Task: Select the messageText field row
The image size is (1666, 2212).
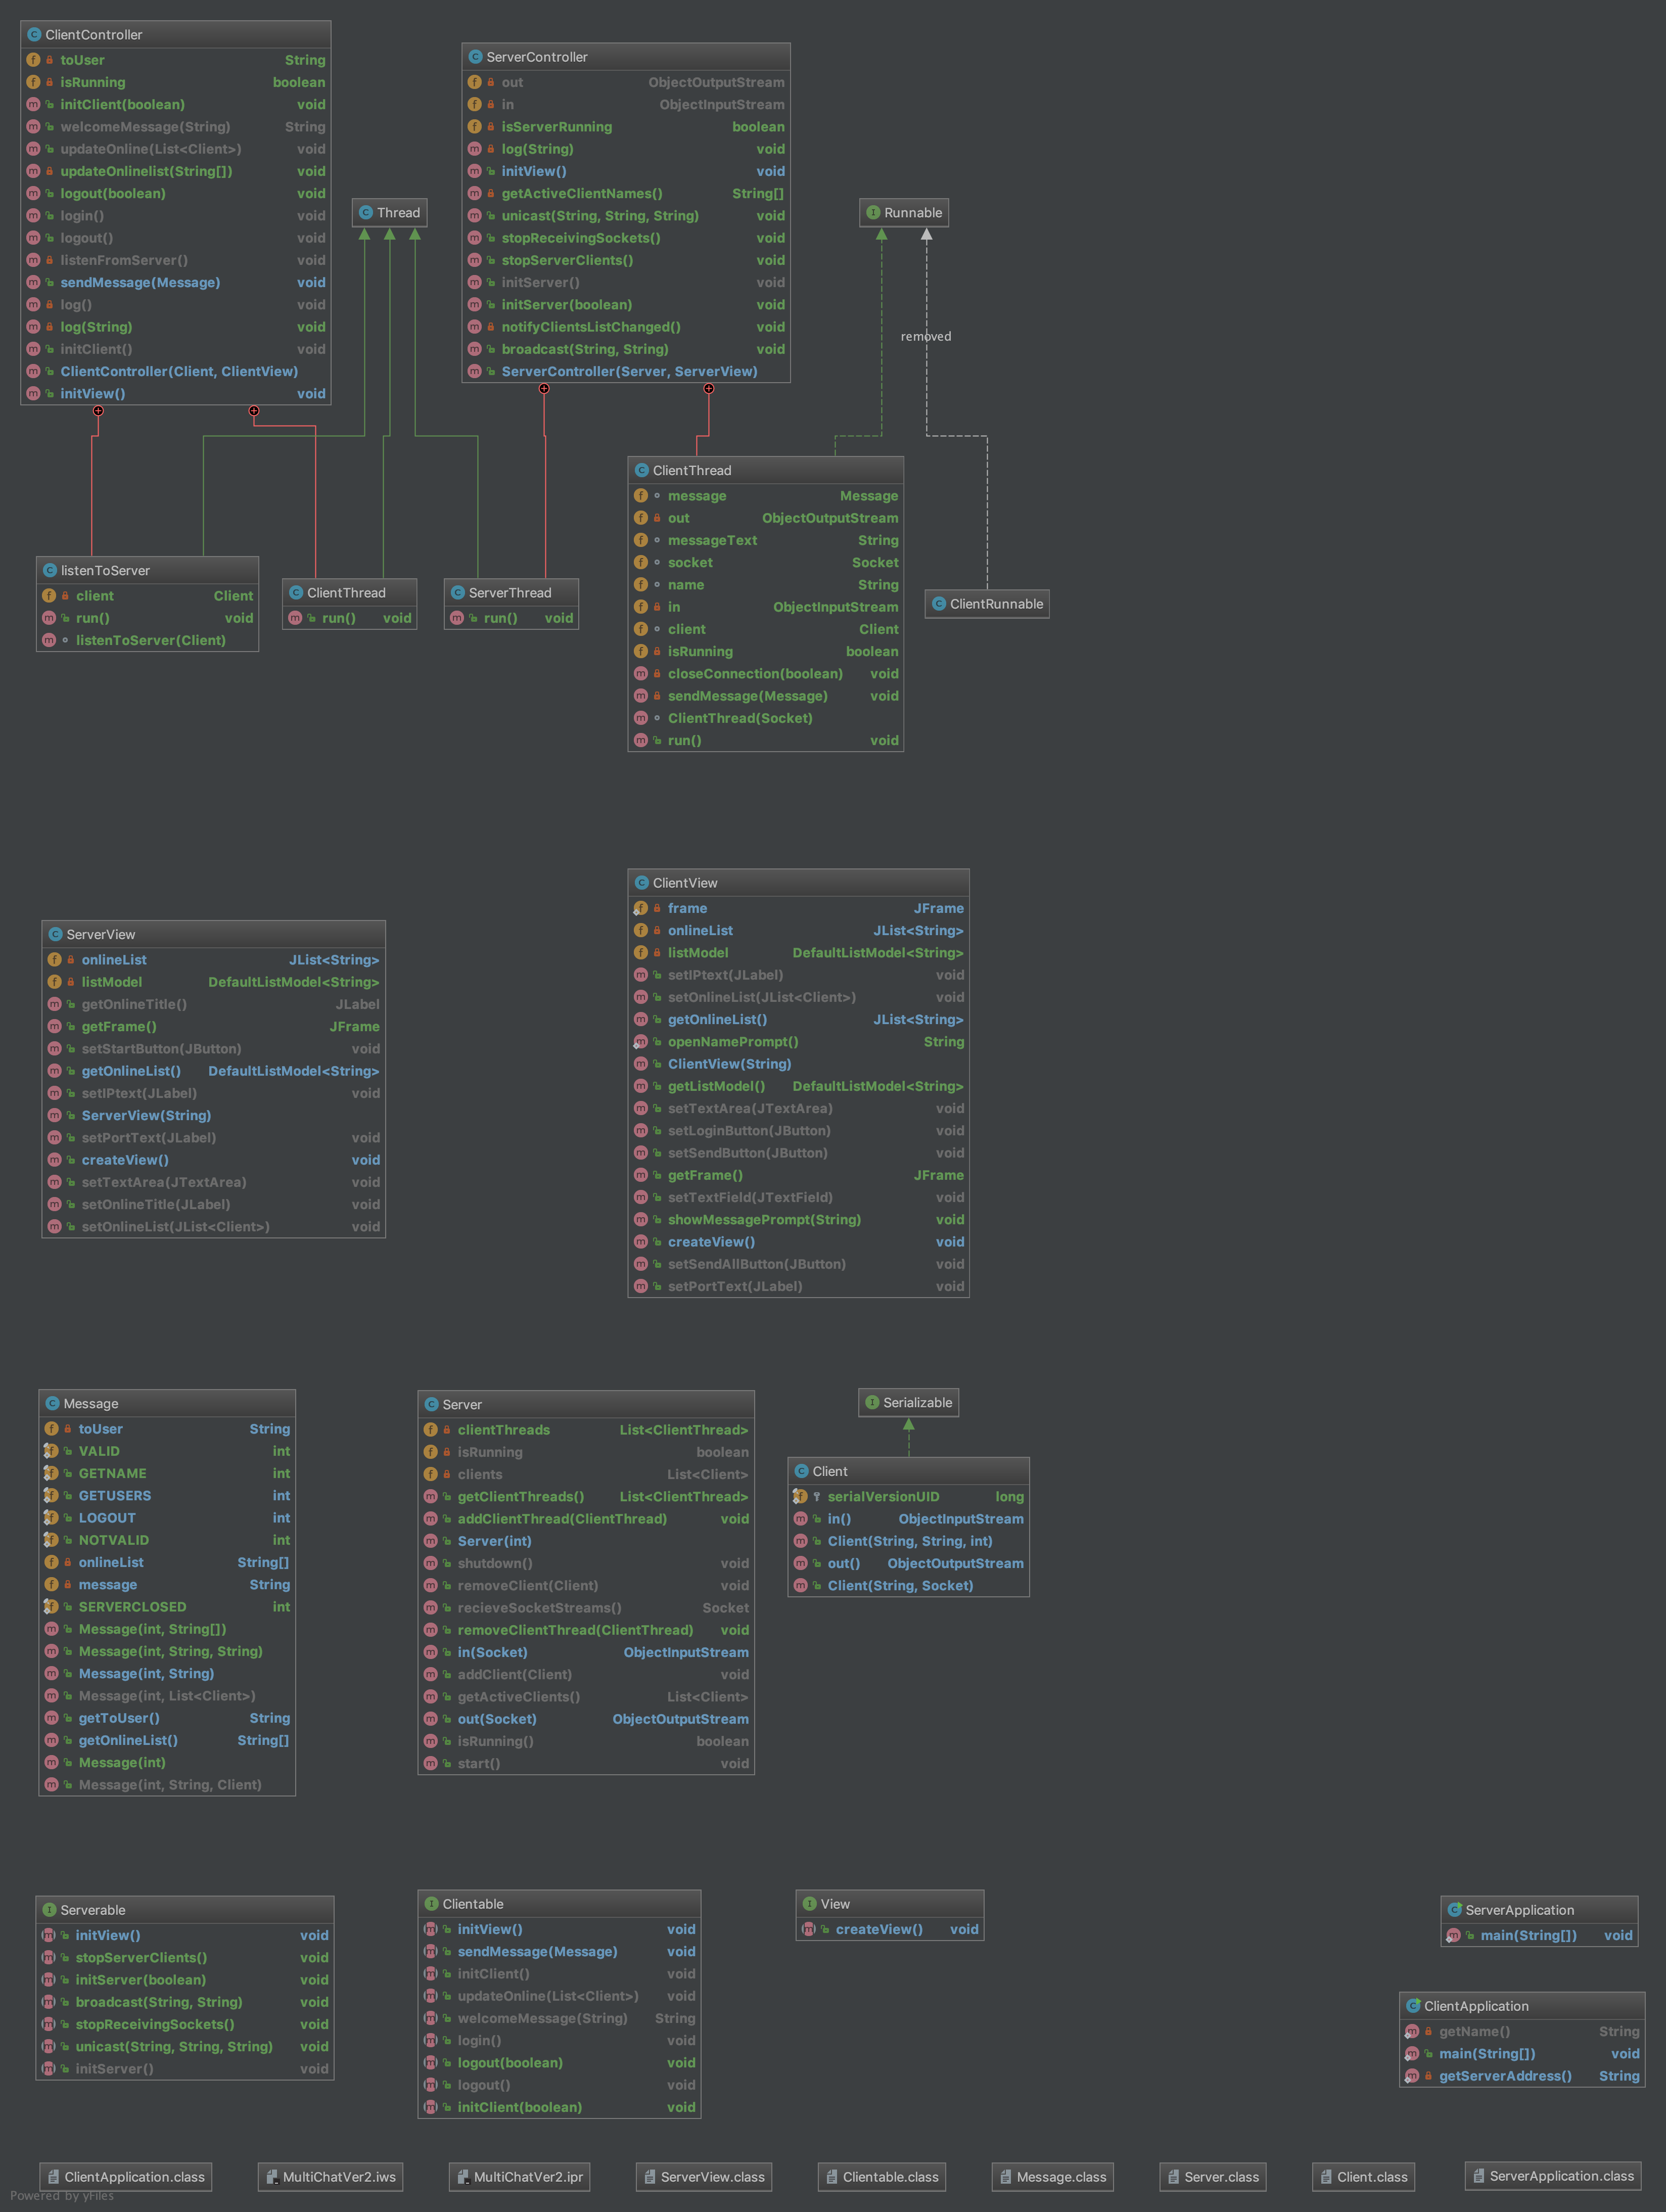Action: pos(766,541)
